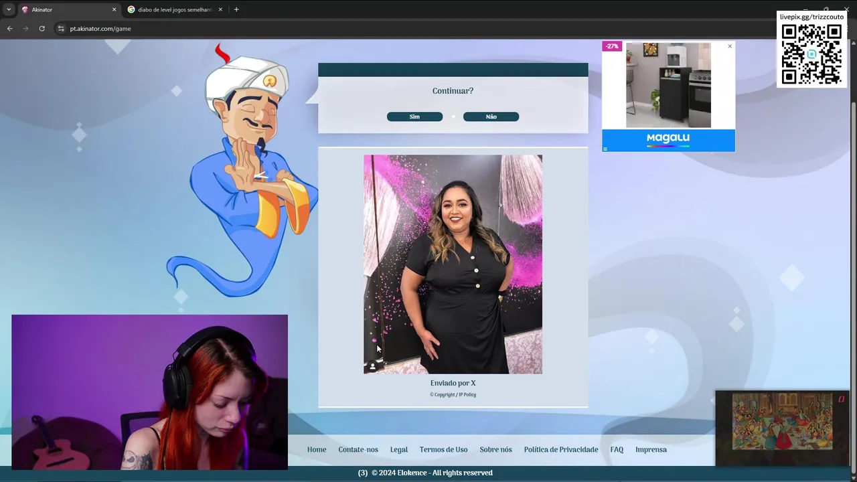Open the Copyright / IP Policy link
The width and height of the screenshot is (857, 482).
coord(453,394)
